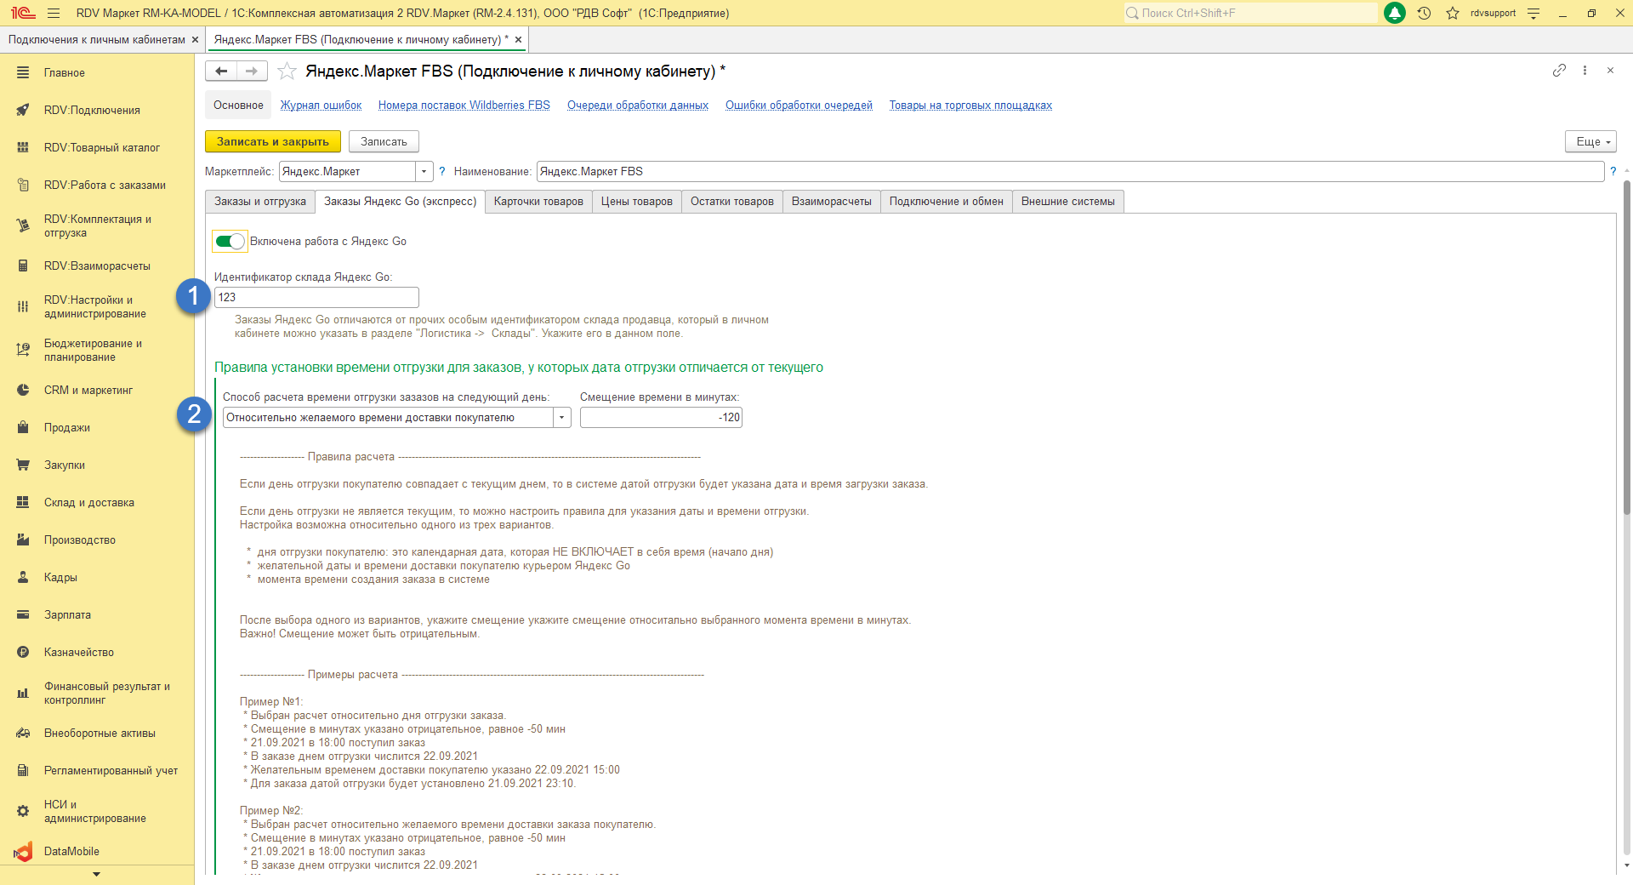Open Производство factory icon
The image size is (1633, 885).
(23, 540)
